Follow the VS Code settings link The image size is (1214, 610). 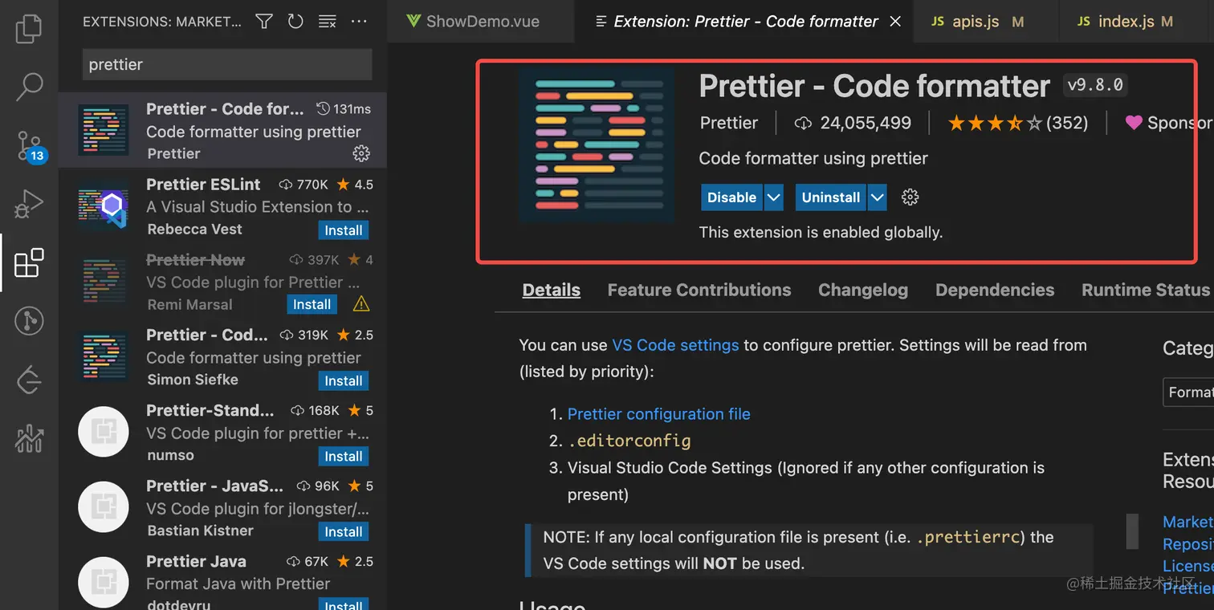coord(675,345)
